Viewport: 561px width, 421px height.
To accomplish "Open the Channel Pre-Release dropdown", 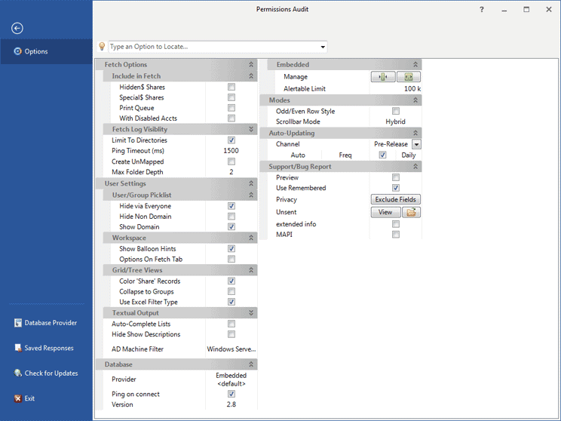I will click(416, 144).
